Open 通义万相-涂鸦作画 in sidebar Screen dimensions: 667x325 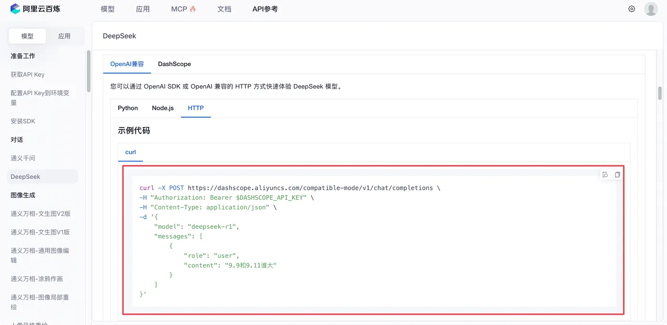[x=37, y=279]
